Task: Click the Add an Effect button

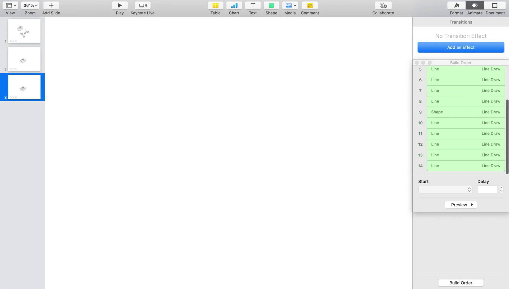Action: pyautogui.click(x=461, y=47)
